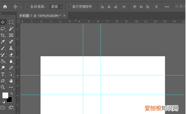Select the Blur tool droplet icon
186x114 pixels.
(11, 61)
